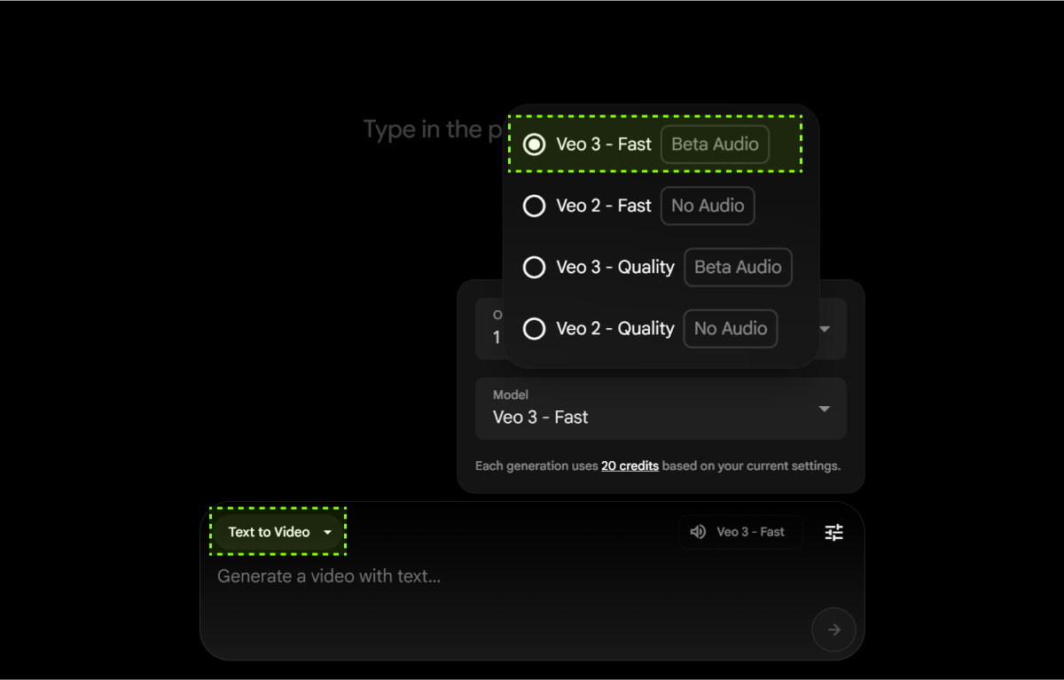Screen dimensions: 1064x680
Task: Click the Beta Audio badge on Veo 3 - Quality
Action: [738, 267]
